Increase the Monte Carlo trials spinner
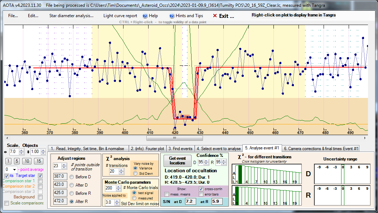This screenshot has height=213, width=378. coord(119,187)
